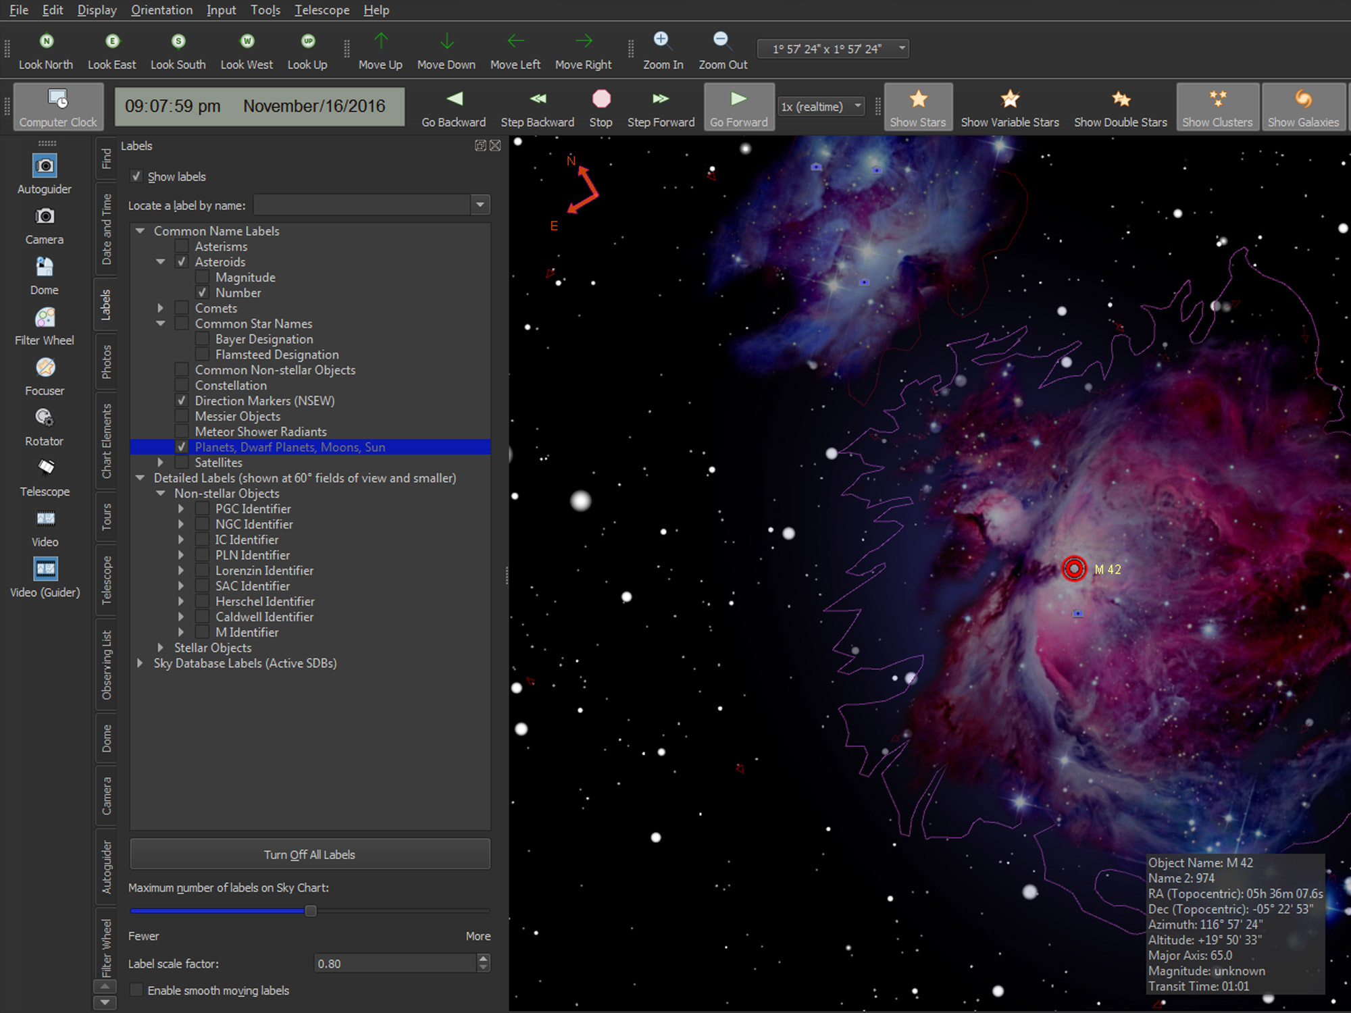The width and height of the screenshot is (1351, 1013).
Task: Uncheck the Number option under Asteroids
Action: pyautogui.click(x=203, y=292)
